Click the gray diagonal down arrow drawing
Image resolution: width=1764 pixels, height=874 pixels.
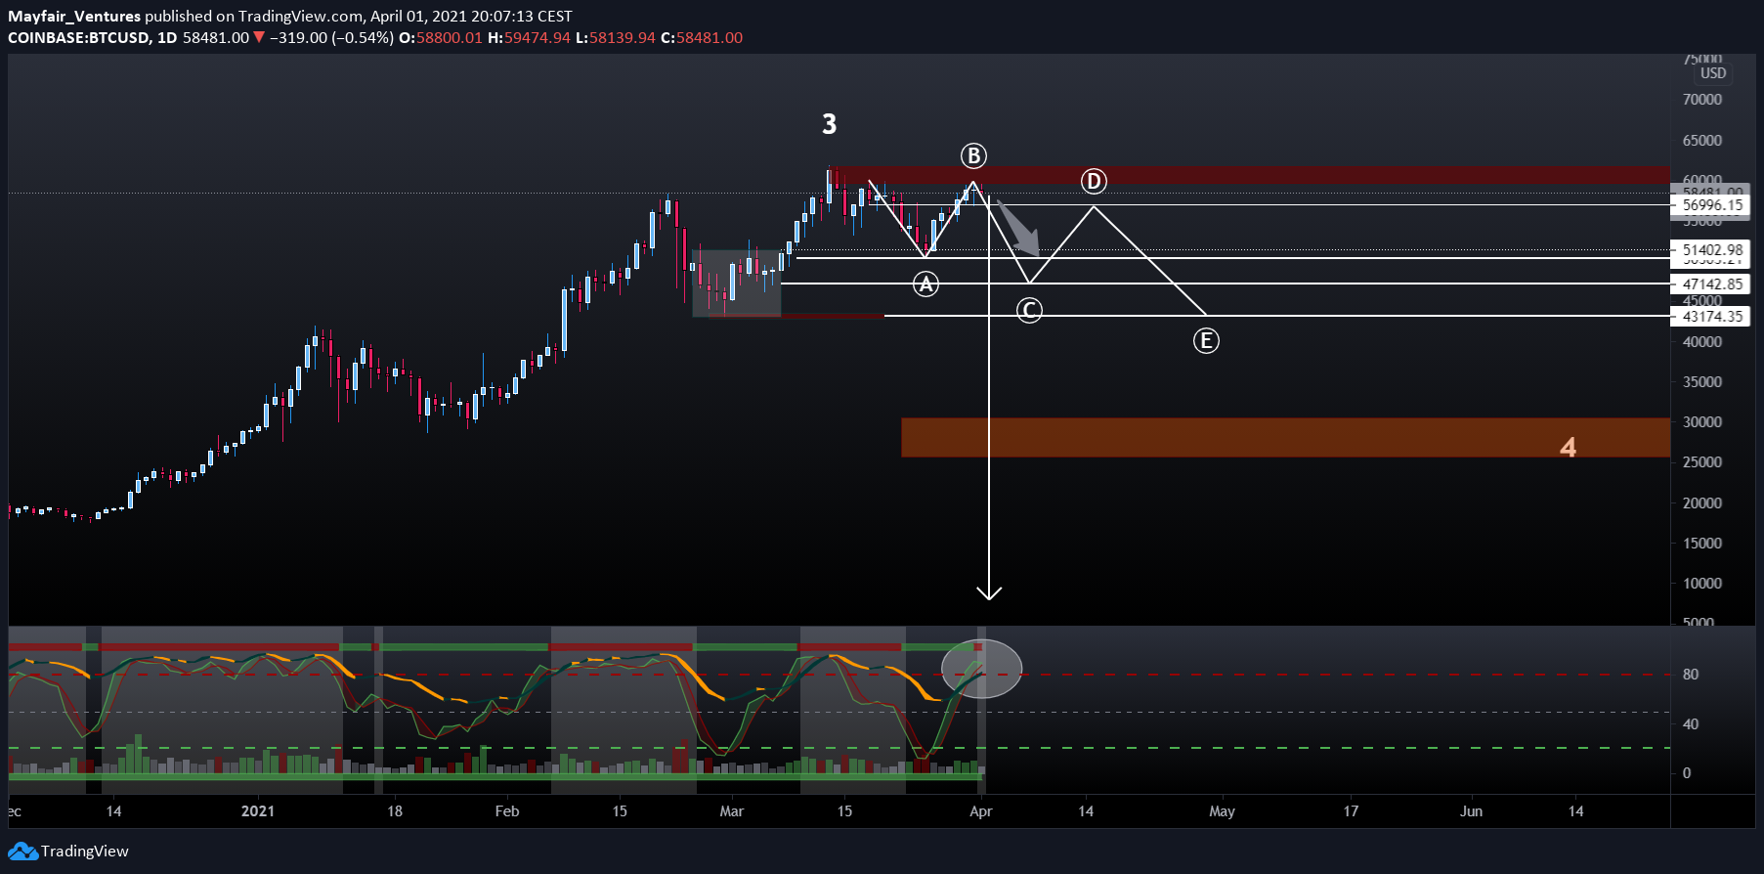1018,228
